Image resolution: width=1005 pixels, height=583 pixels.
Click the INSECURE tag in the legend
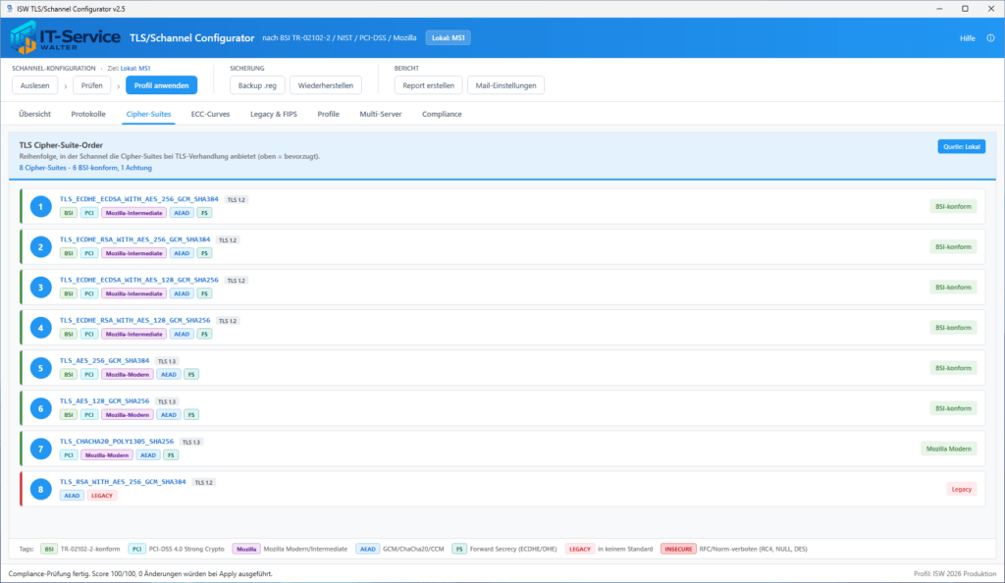coord(678,549)
